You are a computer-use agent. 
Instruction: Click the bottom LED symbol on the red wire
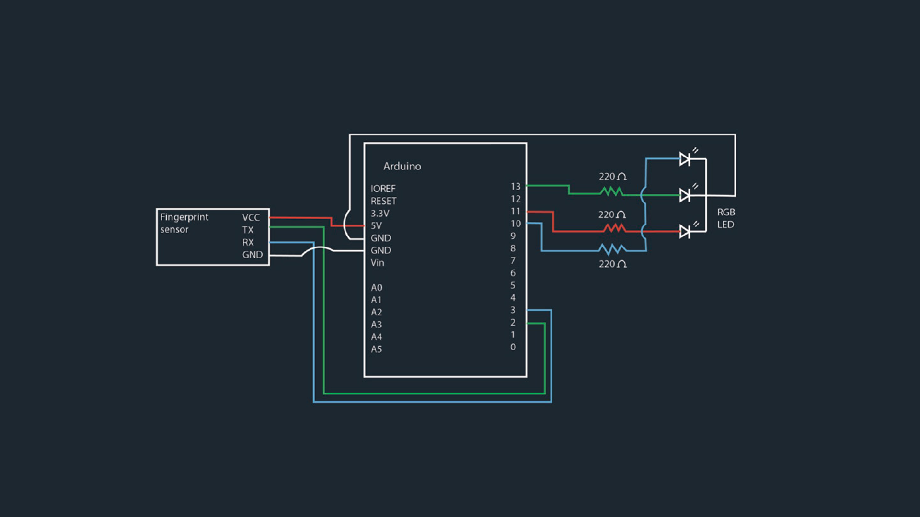tap(685, 232)
